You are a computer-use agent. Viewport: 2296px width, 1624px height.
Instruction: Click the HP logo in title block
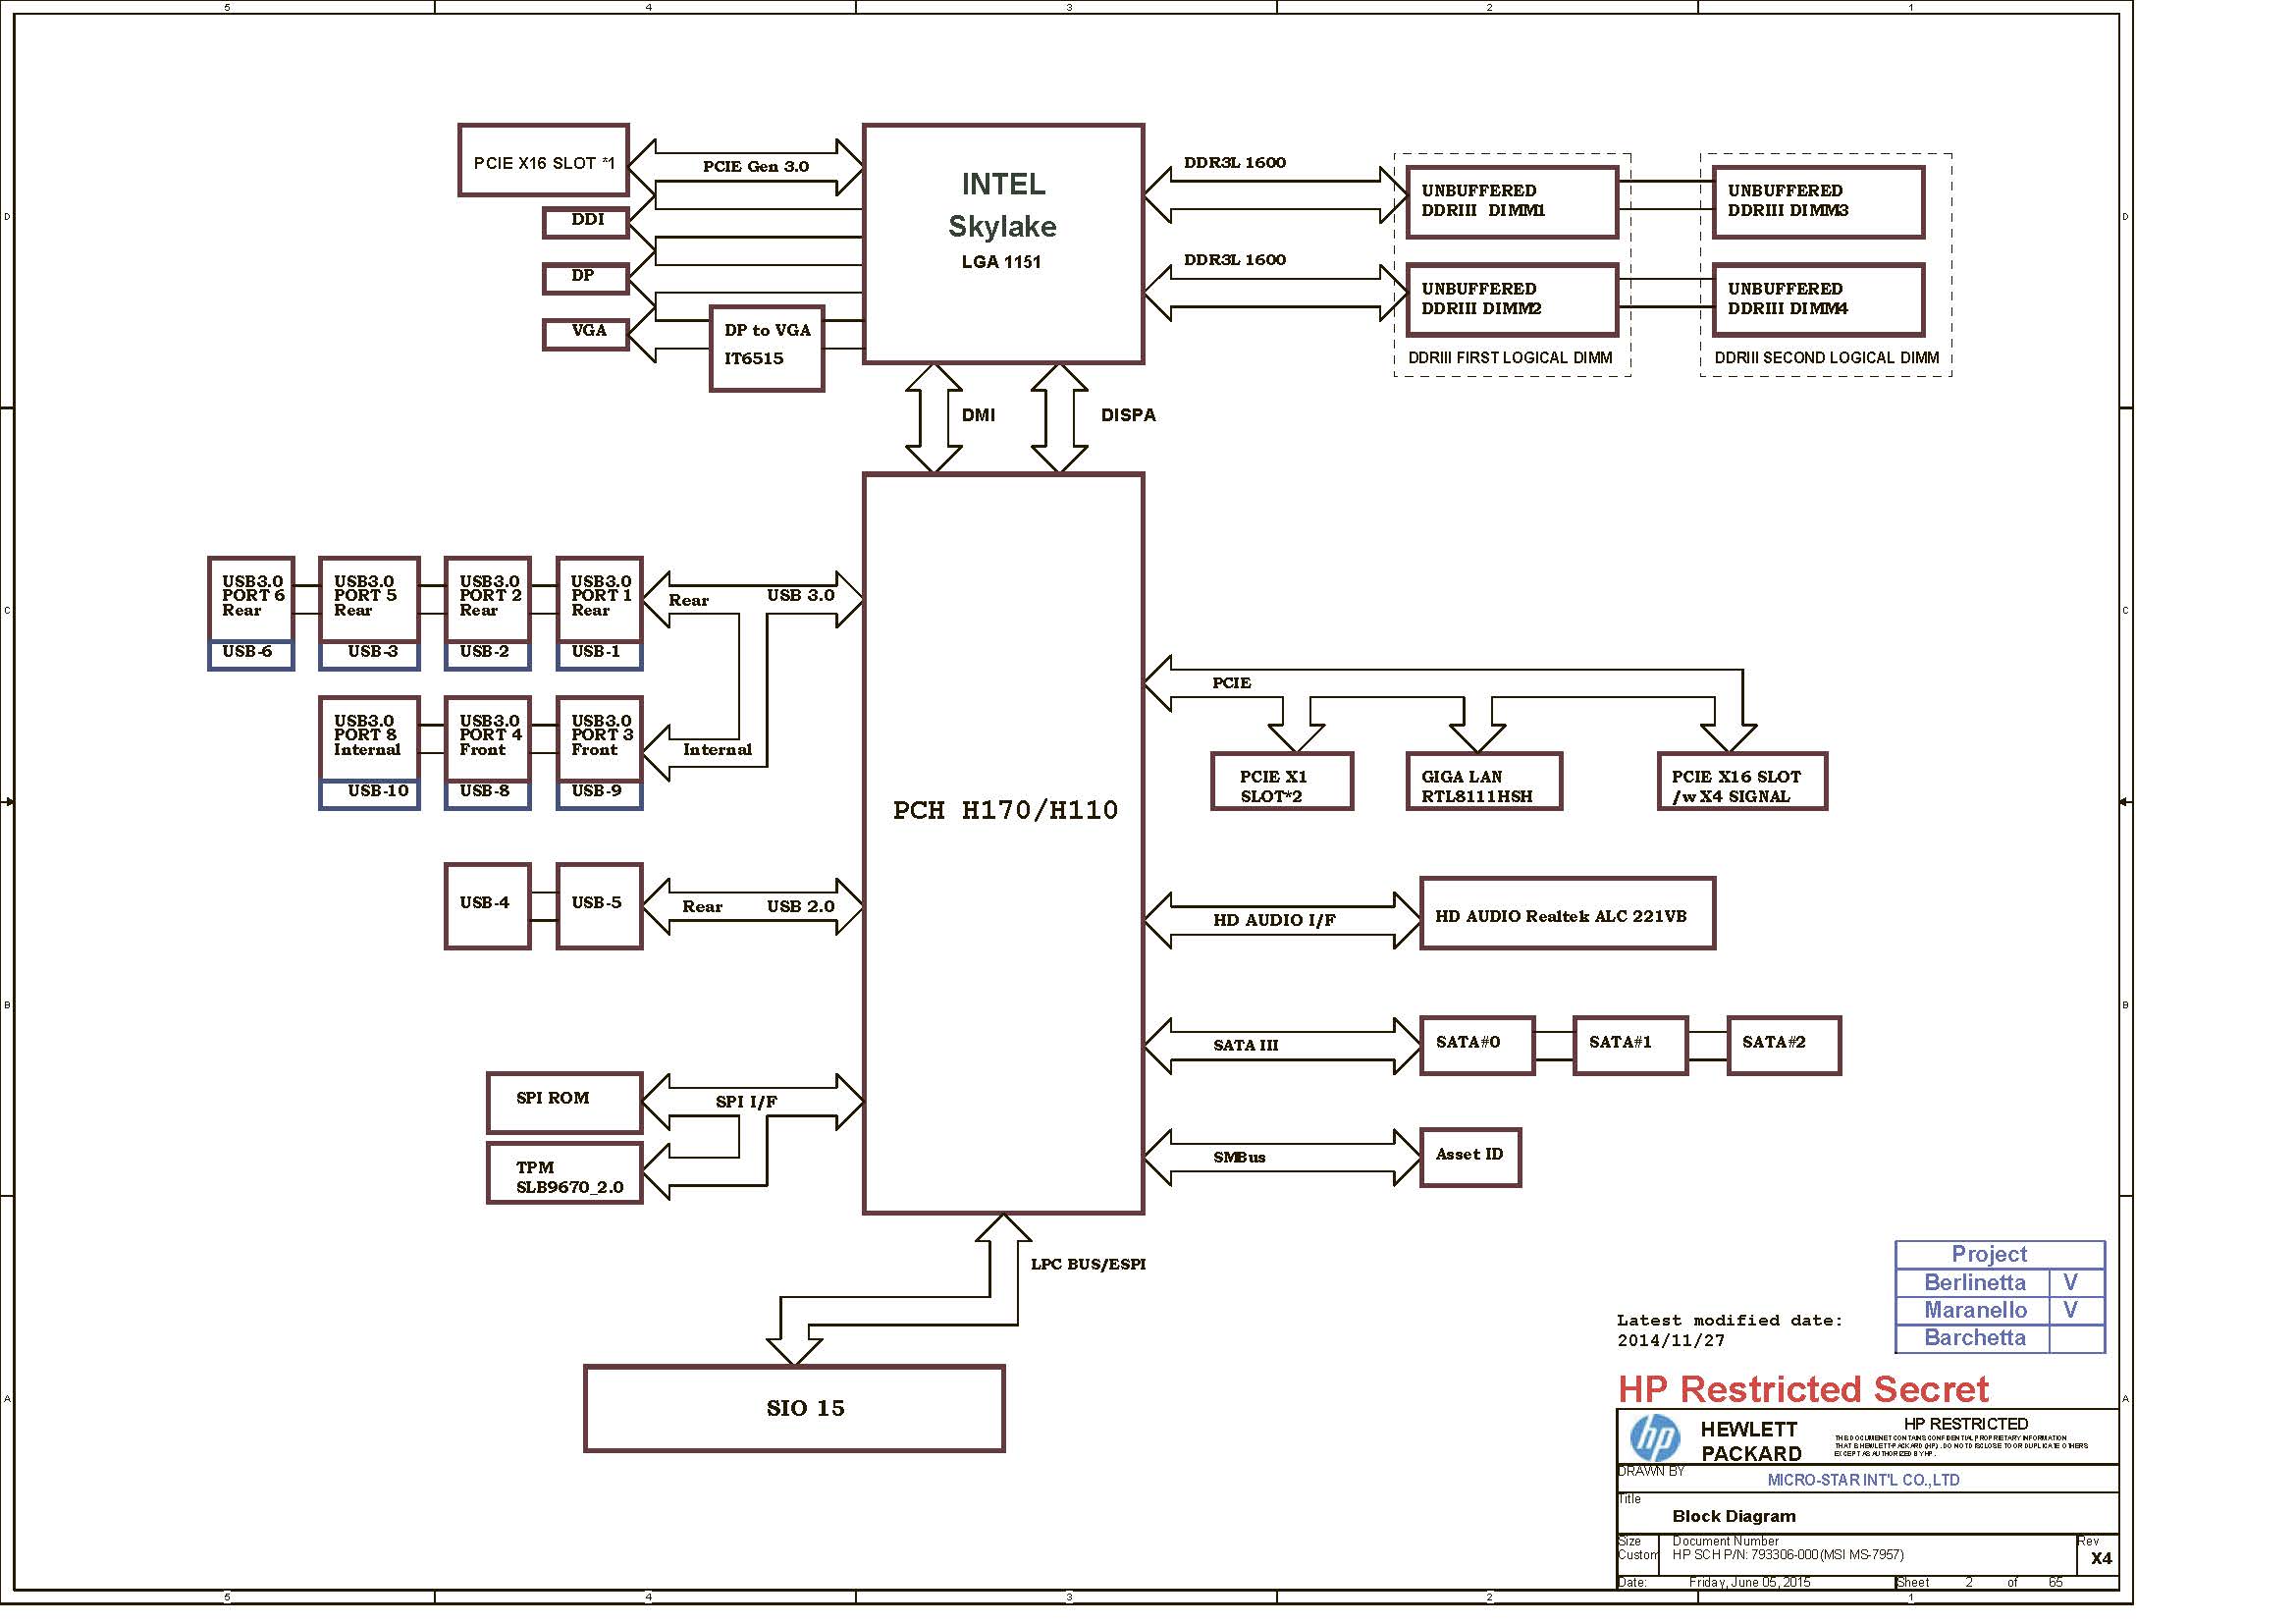[1655, 1439]
